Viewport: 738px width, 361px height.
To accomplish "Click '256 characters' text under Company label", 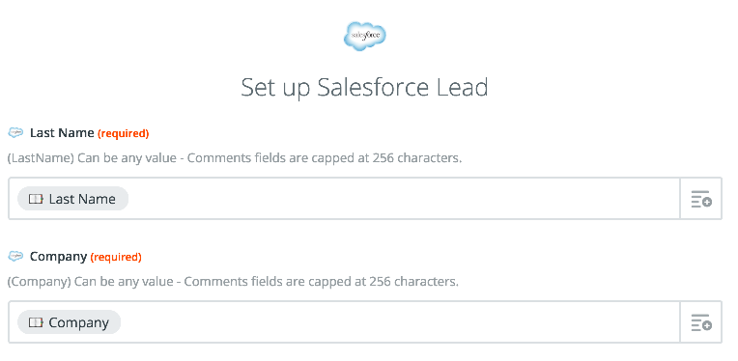I will (x=413, y=282).
